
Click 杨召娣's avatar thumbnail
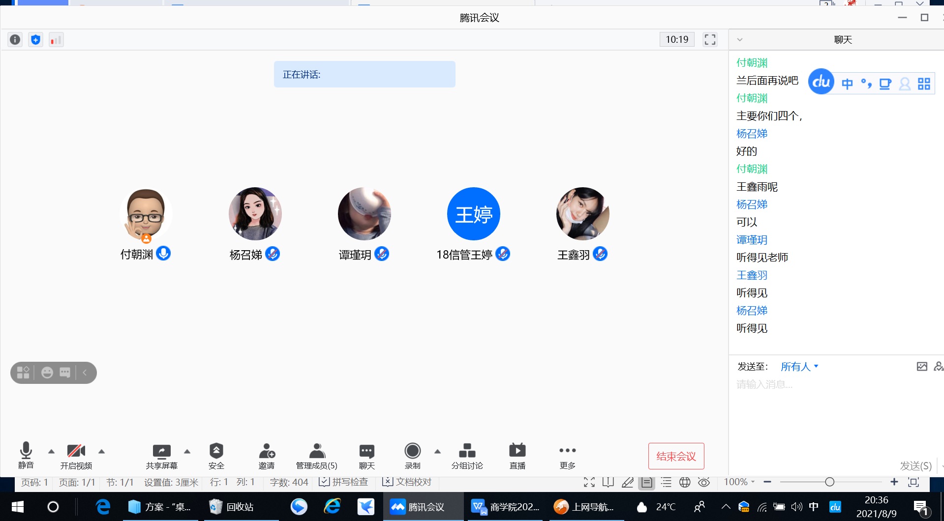pyautogui.click(x=255, y=214)
